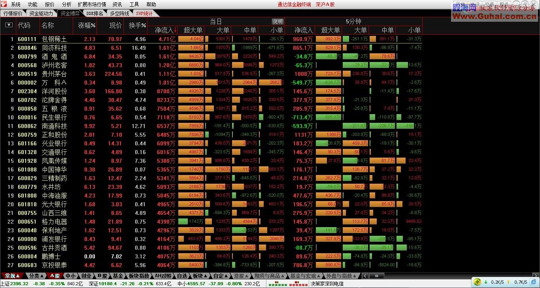Viewport: 540px width, 288px height.
Task: Expand the 期货与商品▲ bottom tab menu
Action: (x=270, y=276)
